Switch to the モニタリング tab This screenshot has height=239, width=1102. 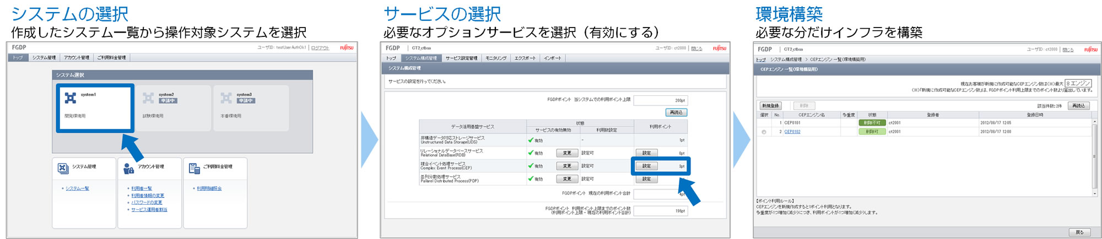pyautogui.click(x=496, y=58)
